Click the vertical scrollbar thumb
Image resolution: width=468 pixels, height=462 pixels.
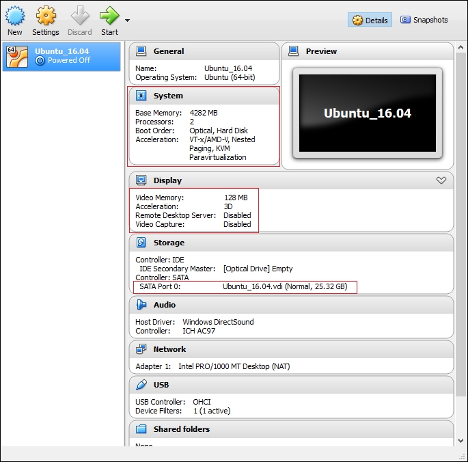click(x=460, y=224)
